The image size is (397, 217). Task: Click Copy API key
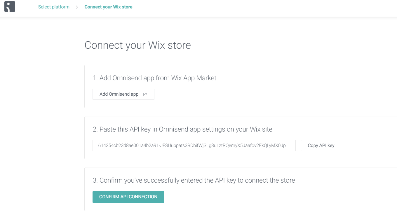[x=321, y=145]
